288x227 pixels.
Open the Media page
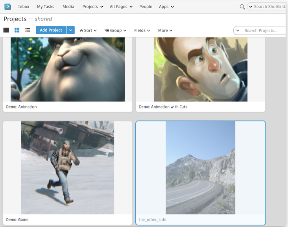point(68,7)
